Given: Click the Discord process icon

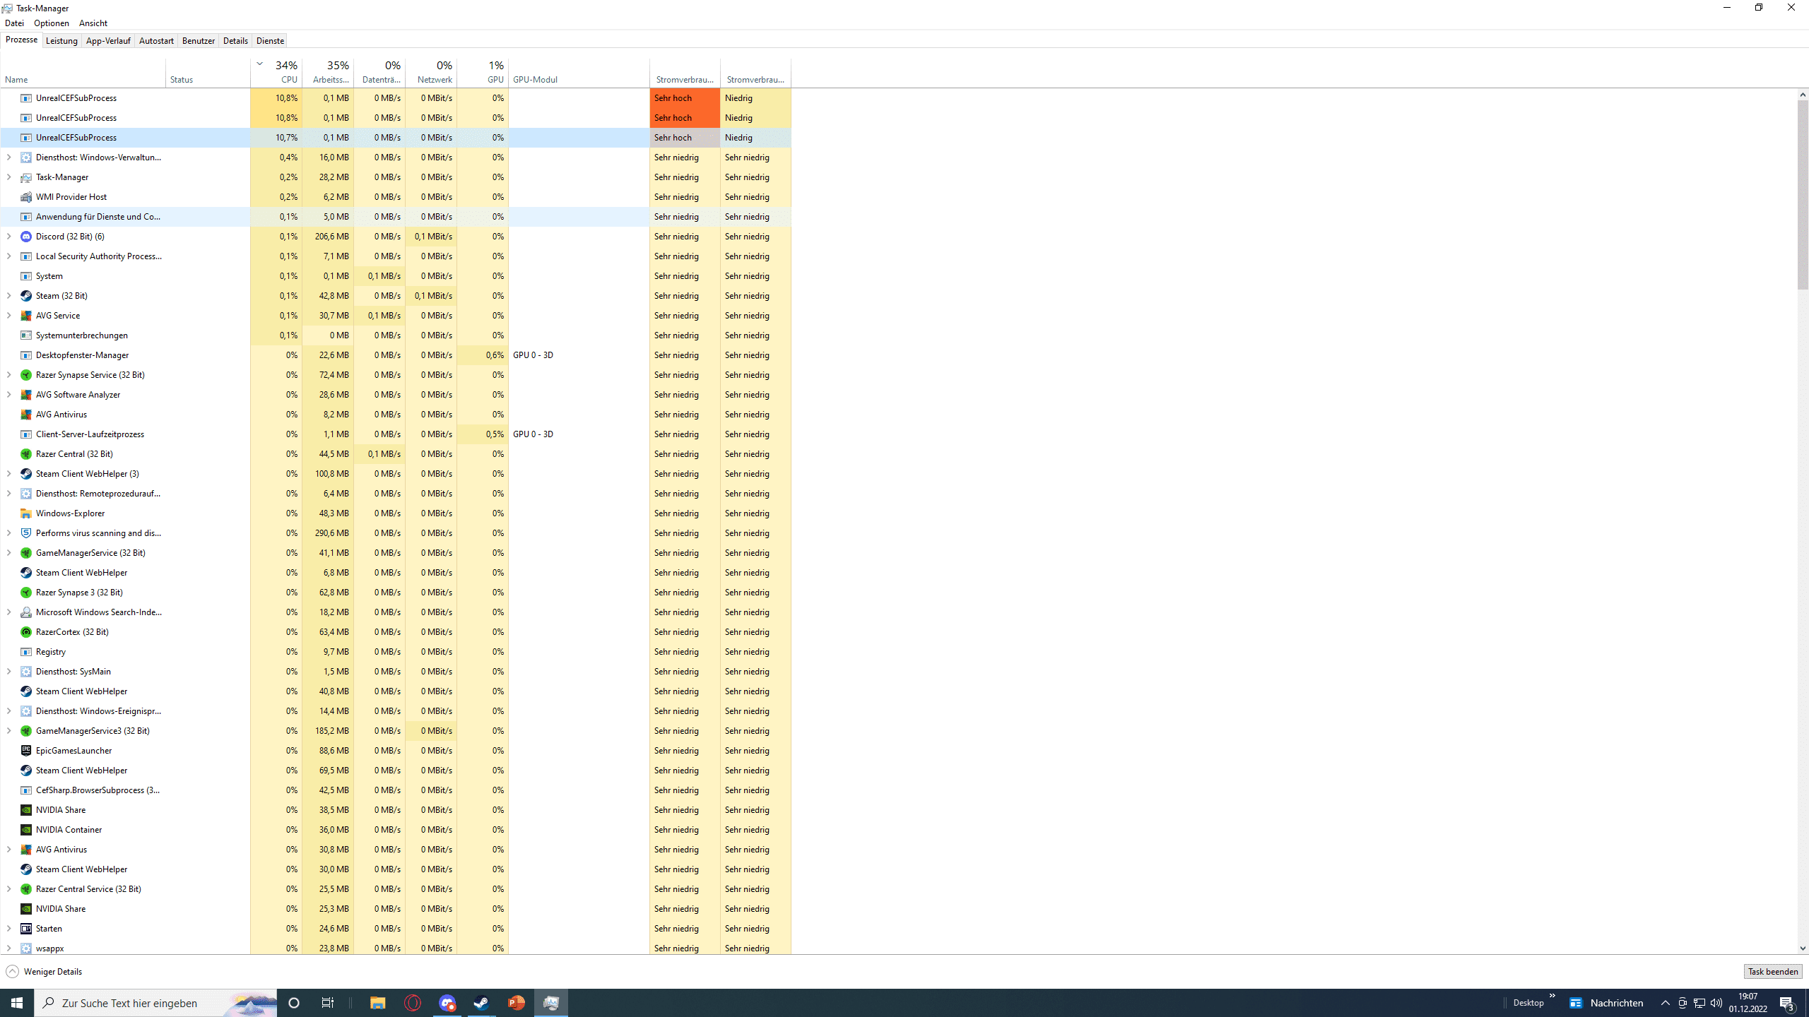Looking at the screenshot, I should (x=26, y=237).
